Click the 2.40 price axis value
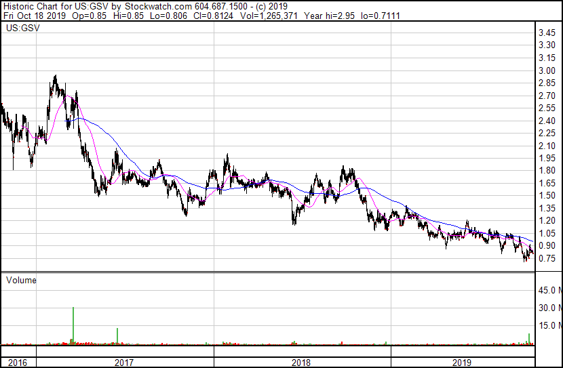Screen dimensions: 563x368 coord(547,121)
